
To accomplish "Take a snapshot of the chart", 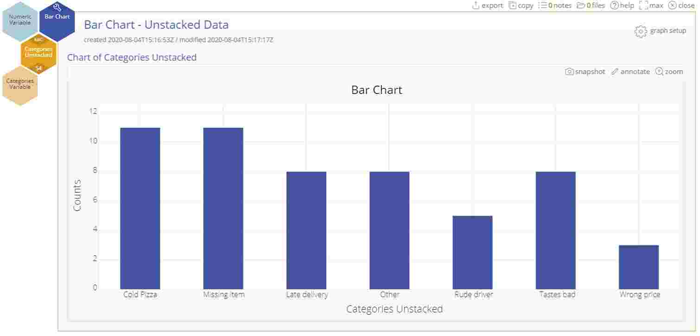I will [x=569, y=72].
